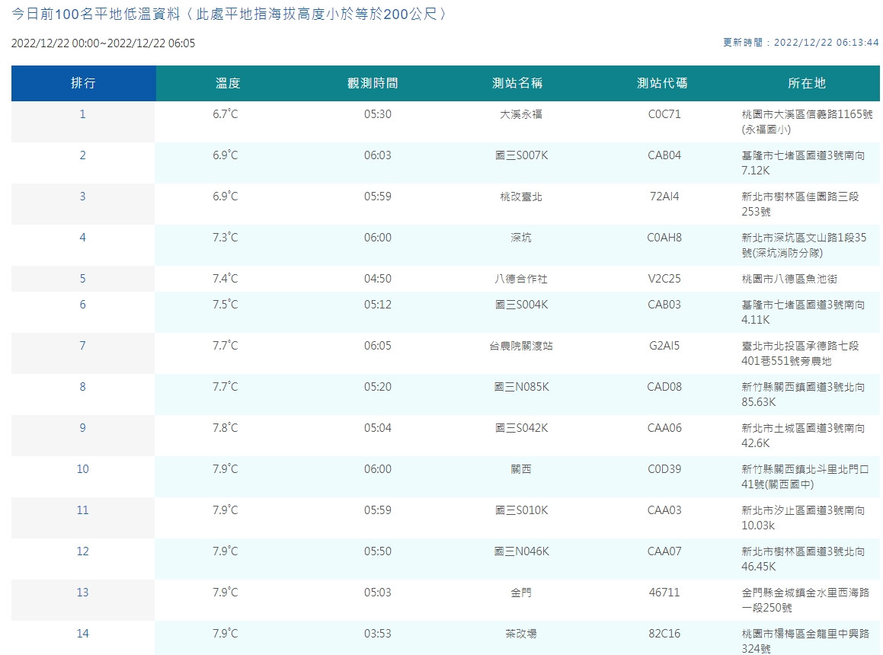Select station code G2AI5
This screenshot has height=655, width=883.
click(x=664, y=346)
